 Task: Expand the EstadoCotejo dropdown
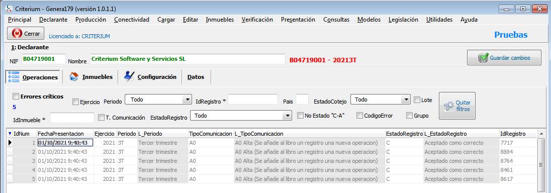click(380, 100)
